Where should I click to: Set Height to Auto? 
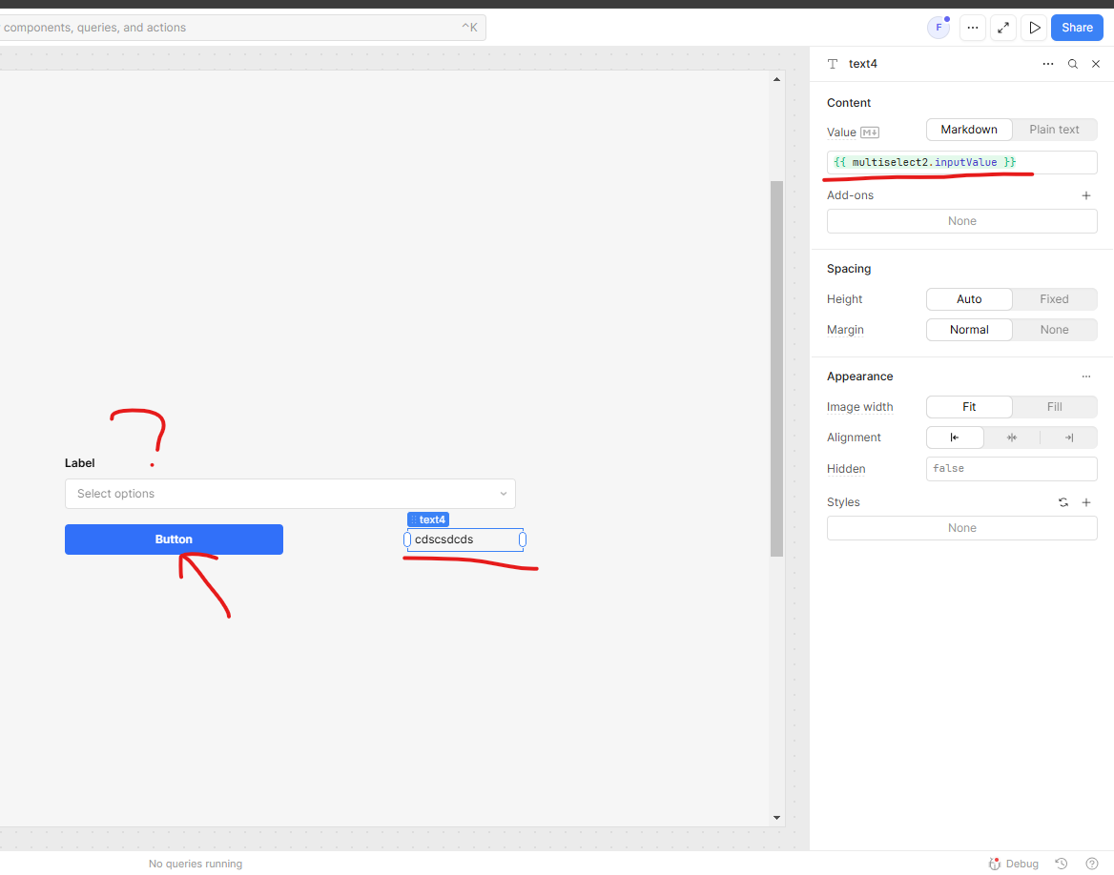pyautogui.click(x=969, y=299)
